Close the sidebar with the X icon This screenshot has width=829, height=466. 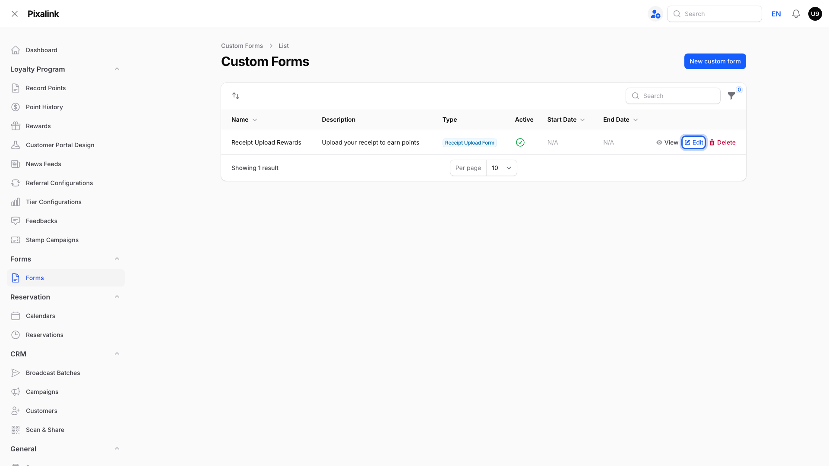tap(15, 14)
